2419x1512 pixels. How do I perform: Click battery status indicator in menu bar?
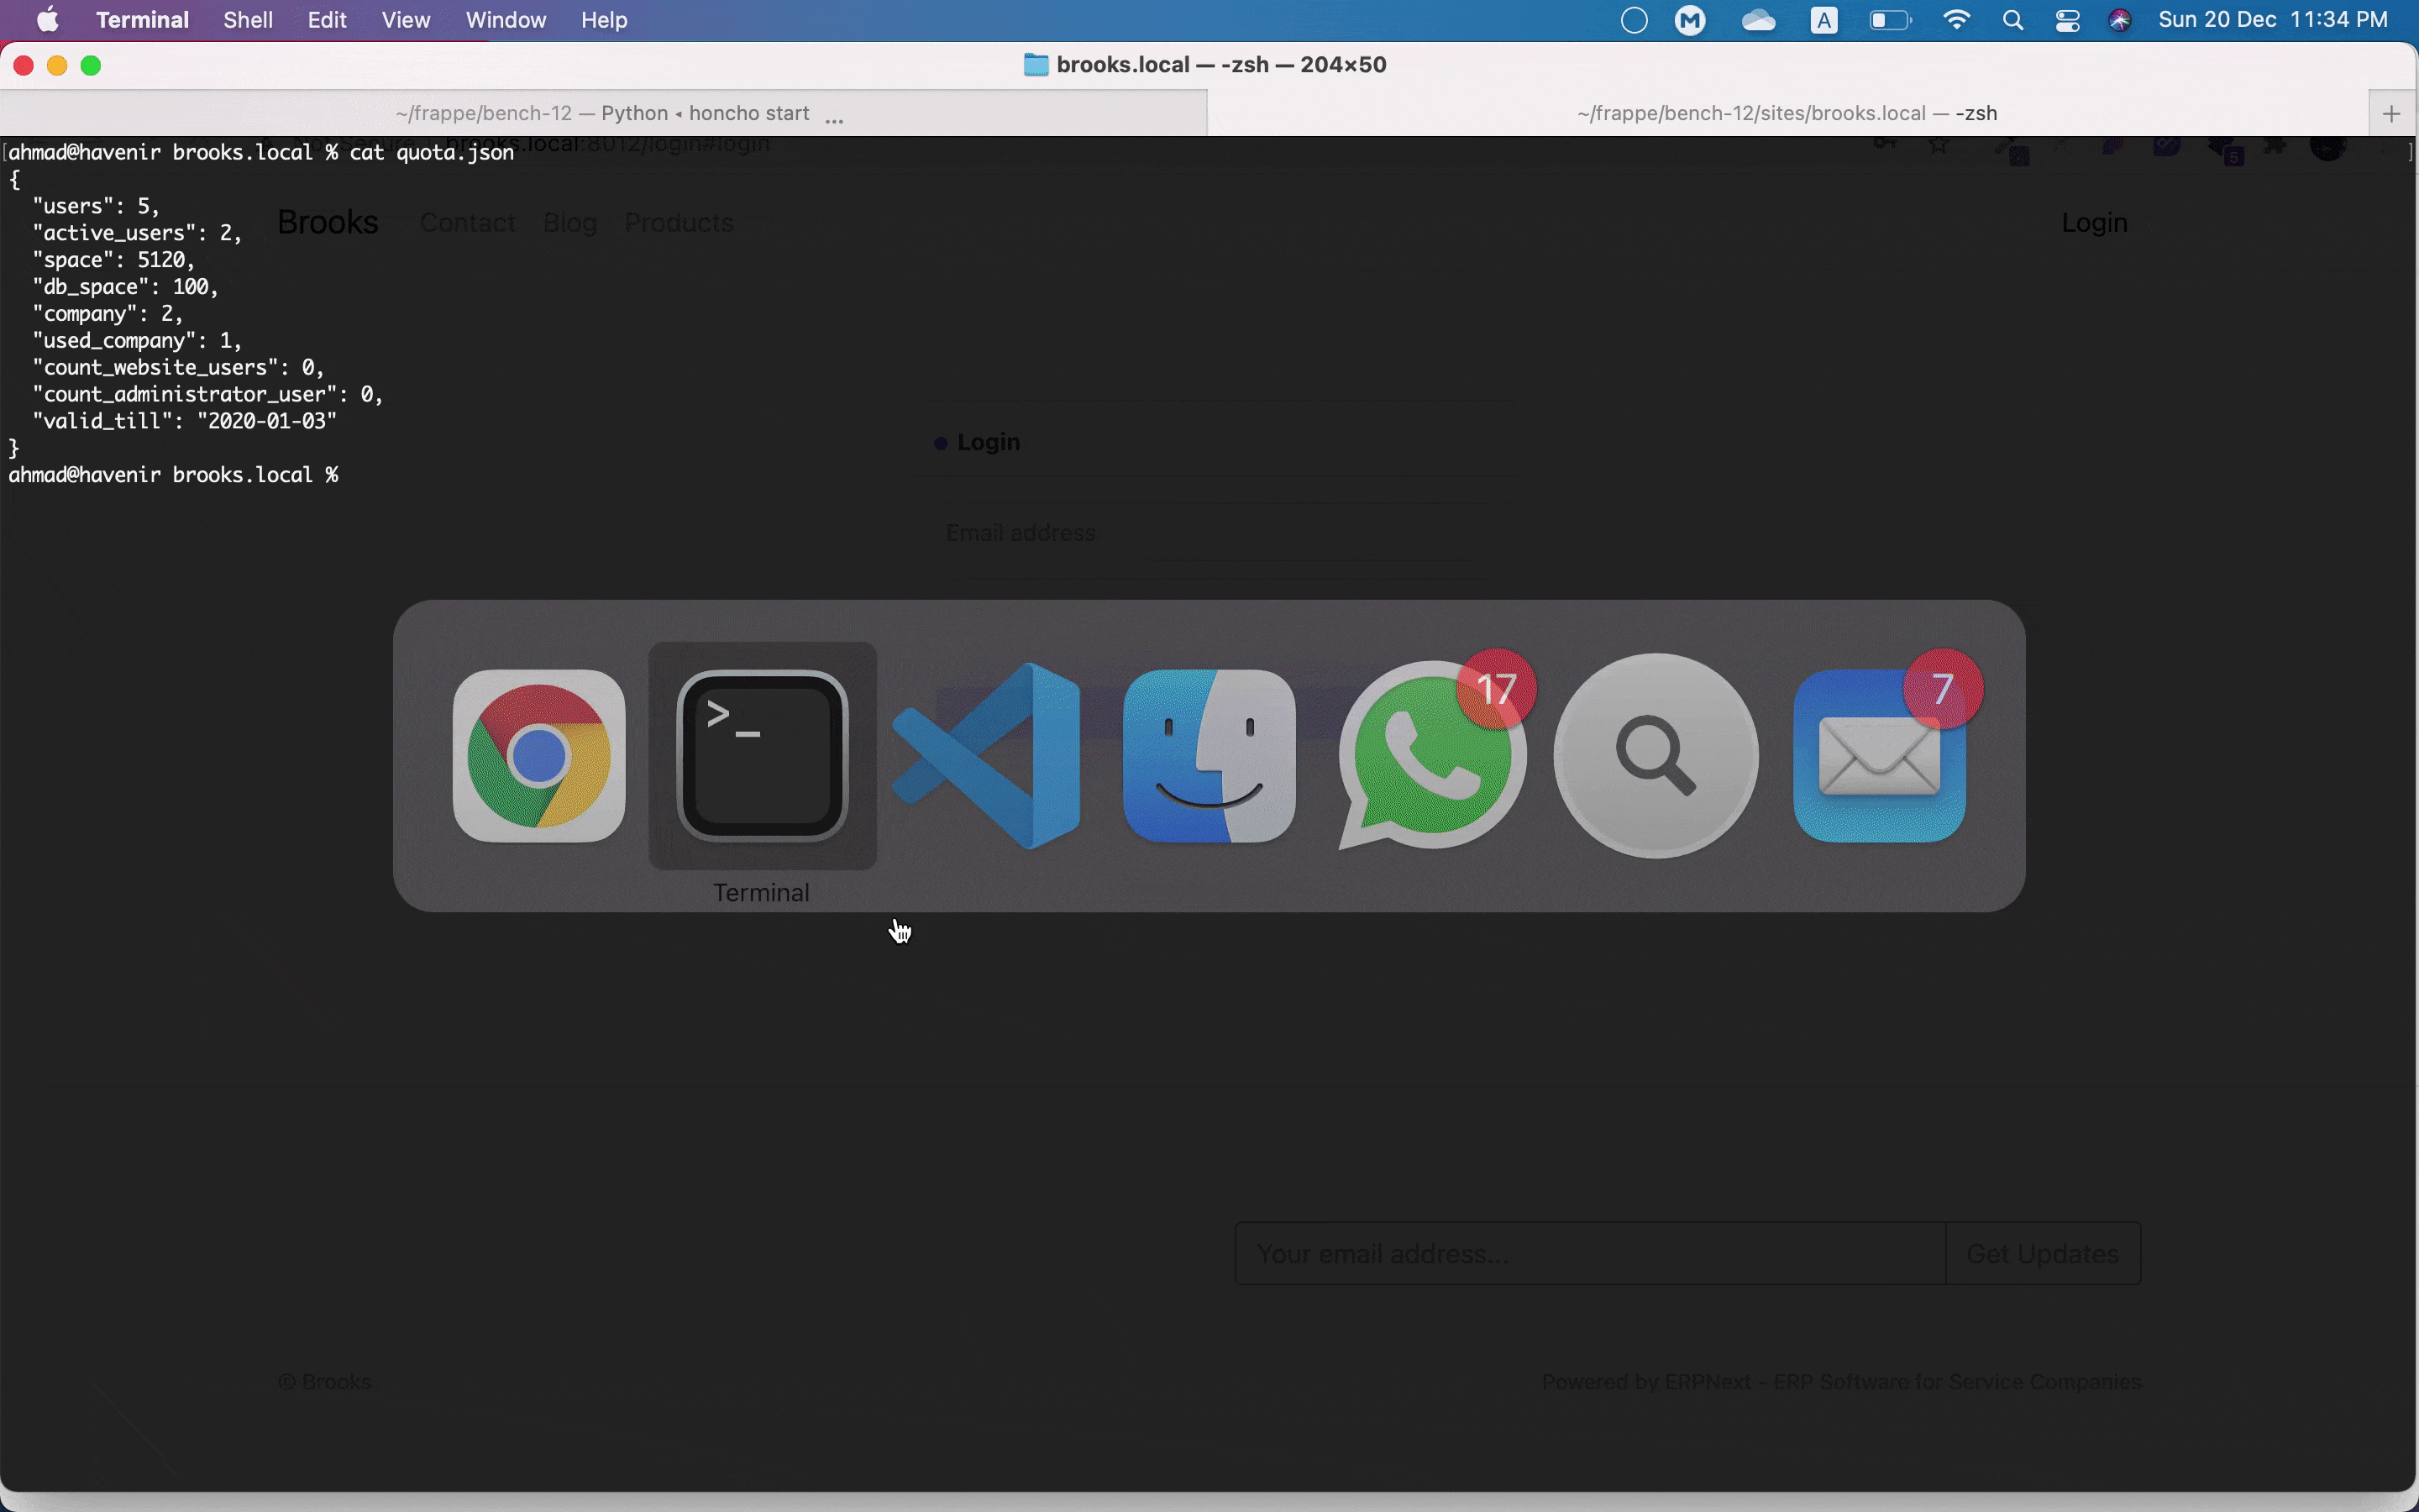[1890, 21]
